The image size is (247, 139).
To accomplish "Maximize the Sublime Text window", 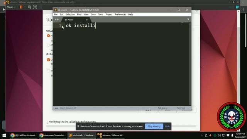I will 179,10.
